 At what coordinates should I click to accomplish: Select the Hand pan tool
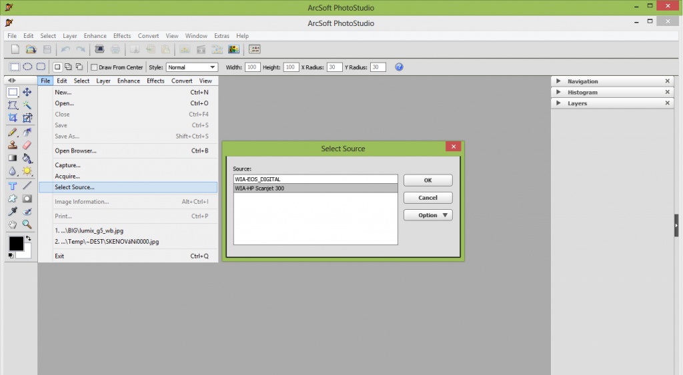click(13, 224)
